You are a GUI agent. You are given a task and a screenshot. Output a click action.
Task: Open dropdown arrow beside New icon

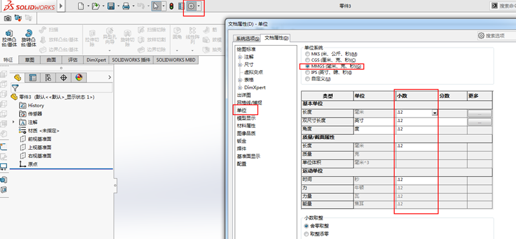(x=88, y=6)
